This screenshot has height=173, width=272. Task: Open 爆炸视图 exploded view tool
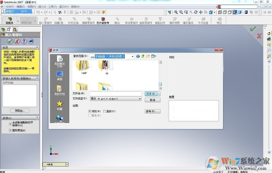coord(174,21)
